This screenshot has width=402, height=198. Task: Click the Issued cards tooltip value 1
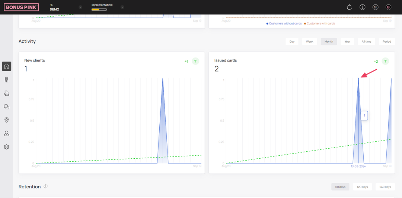click(364, 115)
